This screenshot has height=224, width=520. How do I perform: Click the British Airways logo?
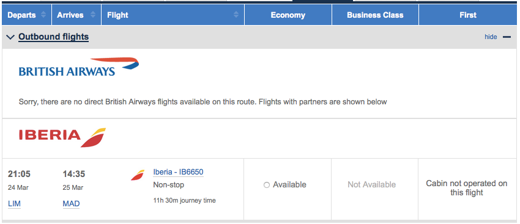[x=79, y=67]
